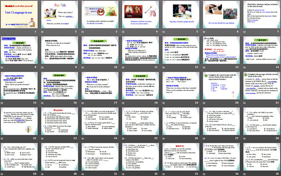Preview animation via star under slide 6
Viewport: 281px width, 176px height.
[204, 32]
